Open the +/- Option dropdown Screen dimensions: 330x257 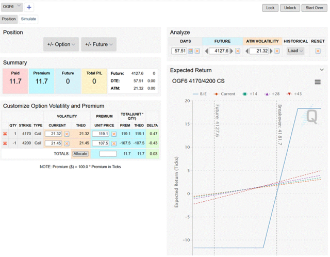[61, 44]
